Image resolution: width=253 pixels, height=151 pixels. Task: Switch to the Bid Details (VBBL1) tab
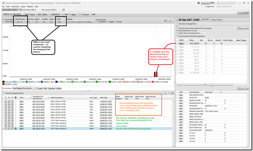coord(30,10)
